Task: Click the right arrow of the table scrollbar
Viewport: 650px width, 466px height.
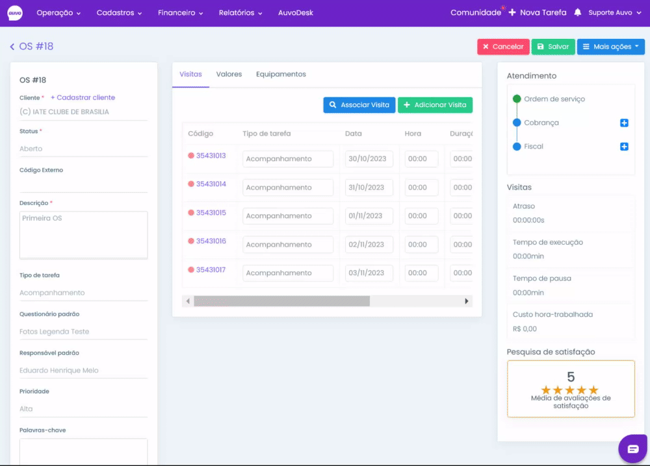Action: coord(466,301)
